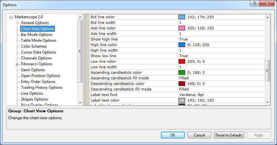Confirm settings with OK button
277x145 pixels.
point(173,135)
